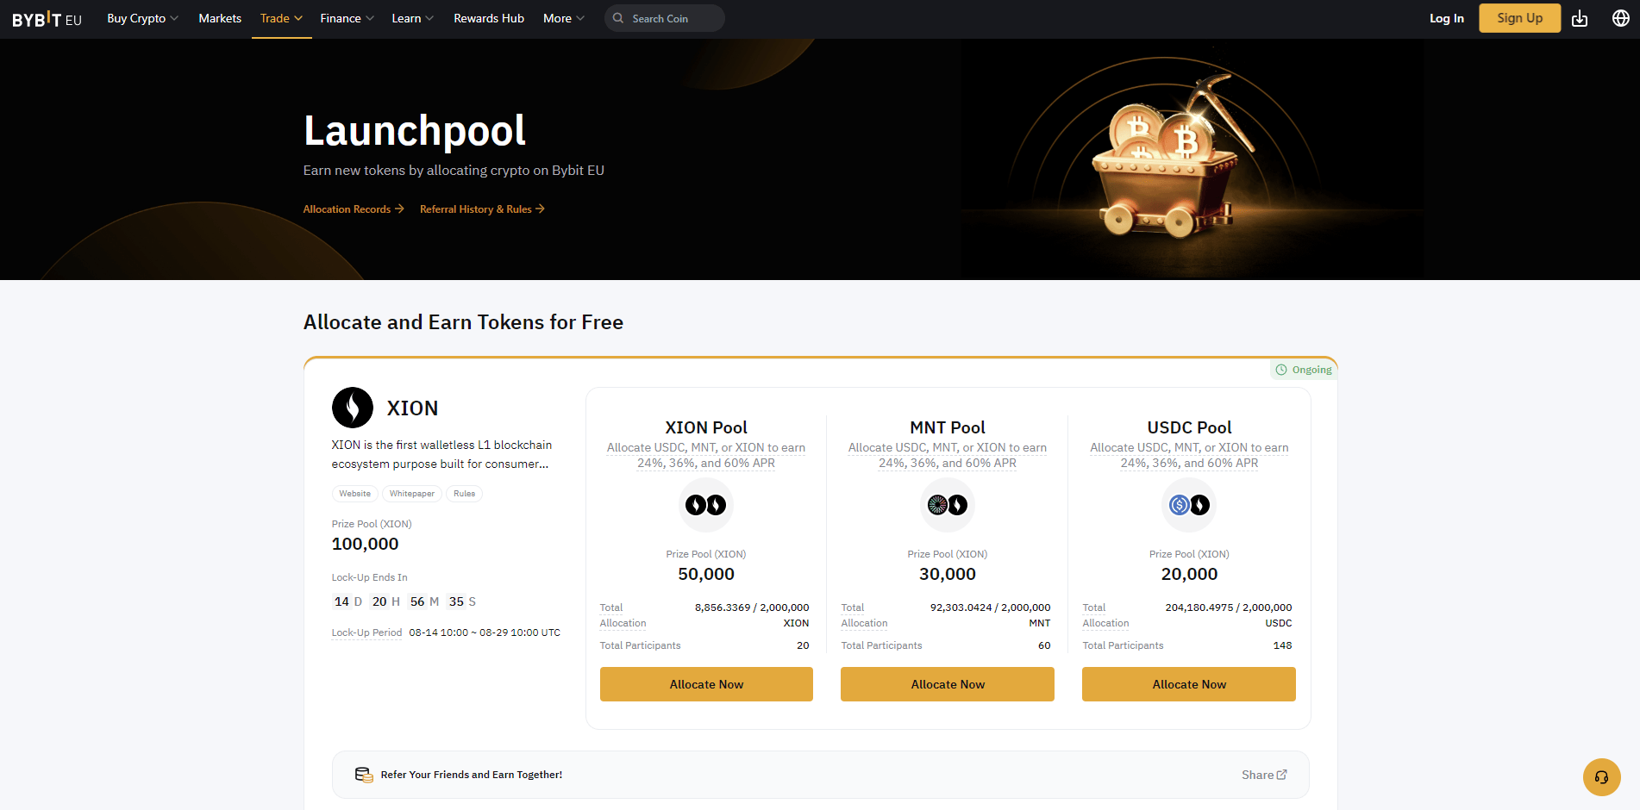1640x810 pixels.
Task: Click the 92,303.0424 / 2,000,000 allocation value
Action: 990,607
